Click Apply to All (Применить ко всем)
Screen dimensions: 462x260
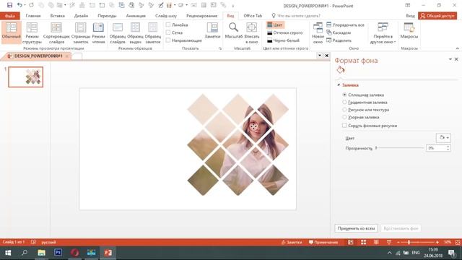(x=356, y=228)
